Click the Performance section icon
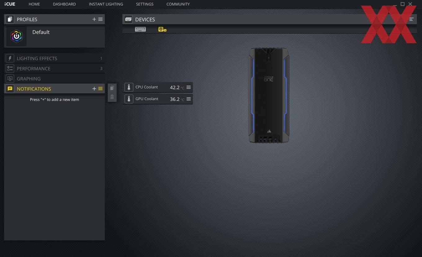Image resolution: width=422 pixels, height=257 pixels. click(10, 68)
